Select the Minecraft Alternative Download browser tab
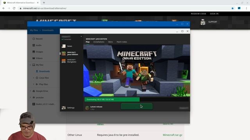The image size is (250, 140). 21,3
